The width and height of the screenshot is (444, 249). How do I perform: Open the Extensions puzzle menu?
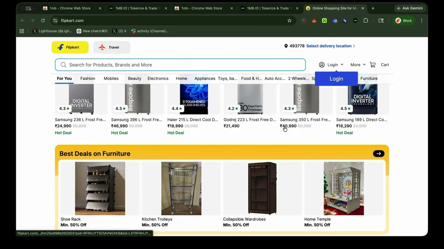coord(366,21)
